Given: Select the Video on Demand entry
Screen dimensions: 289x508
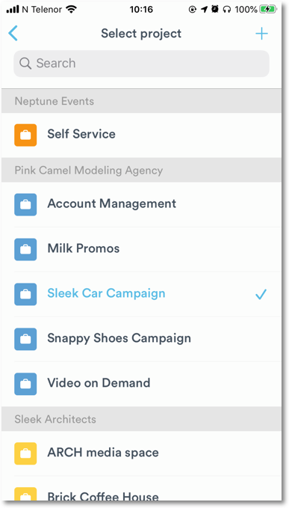Looking at the screenshot, I should pos(141,384).
